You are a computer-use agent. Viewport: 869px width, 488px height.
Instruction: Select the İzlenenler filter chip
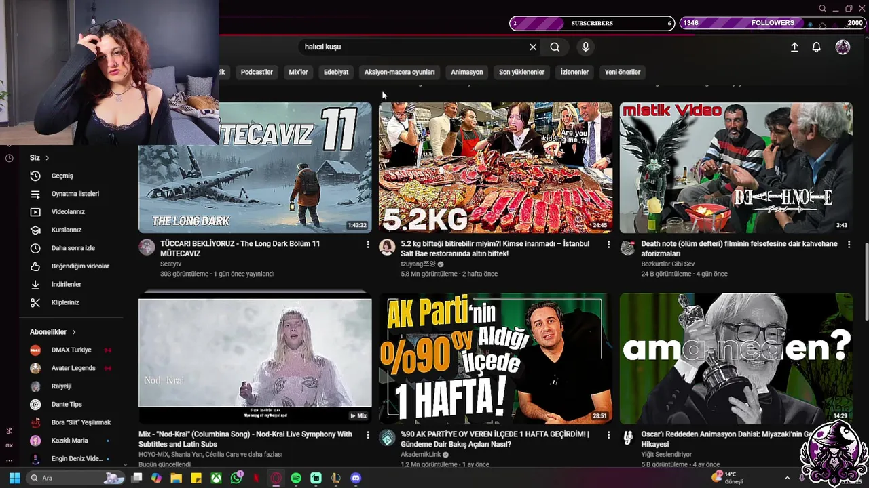pos(574,72)
